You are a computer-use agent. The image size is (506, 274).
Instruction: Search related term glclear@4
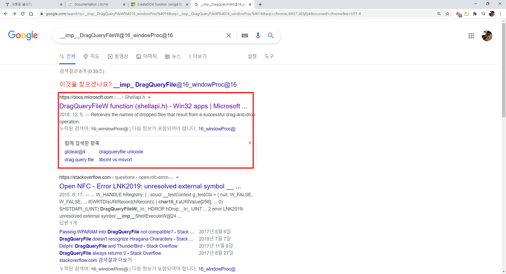[75, 152]
